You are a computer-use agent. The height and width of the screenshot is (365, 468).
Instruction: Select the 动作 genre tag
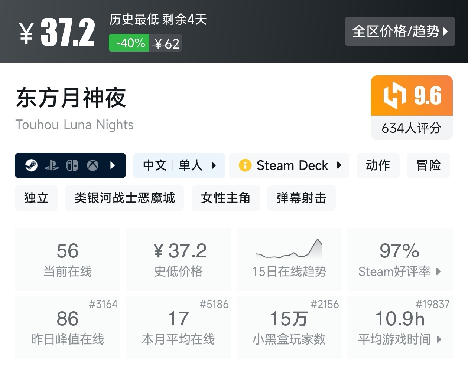[378, 165]
